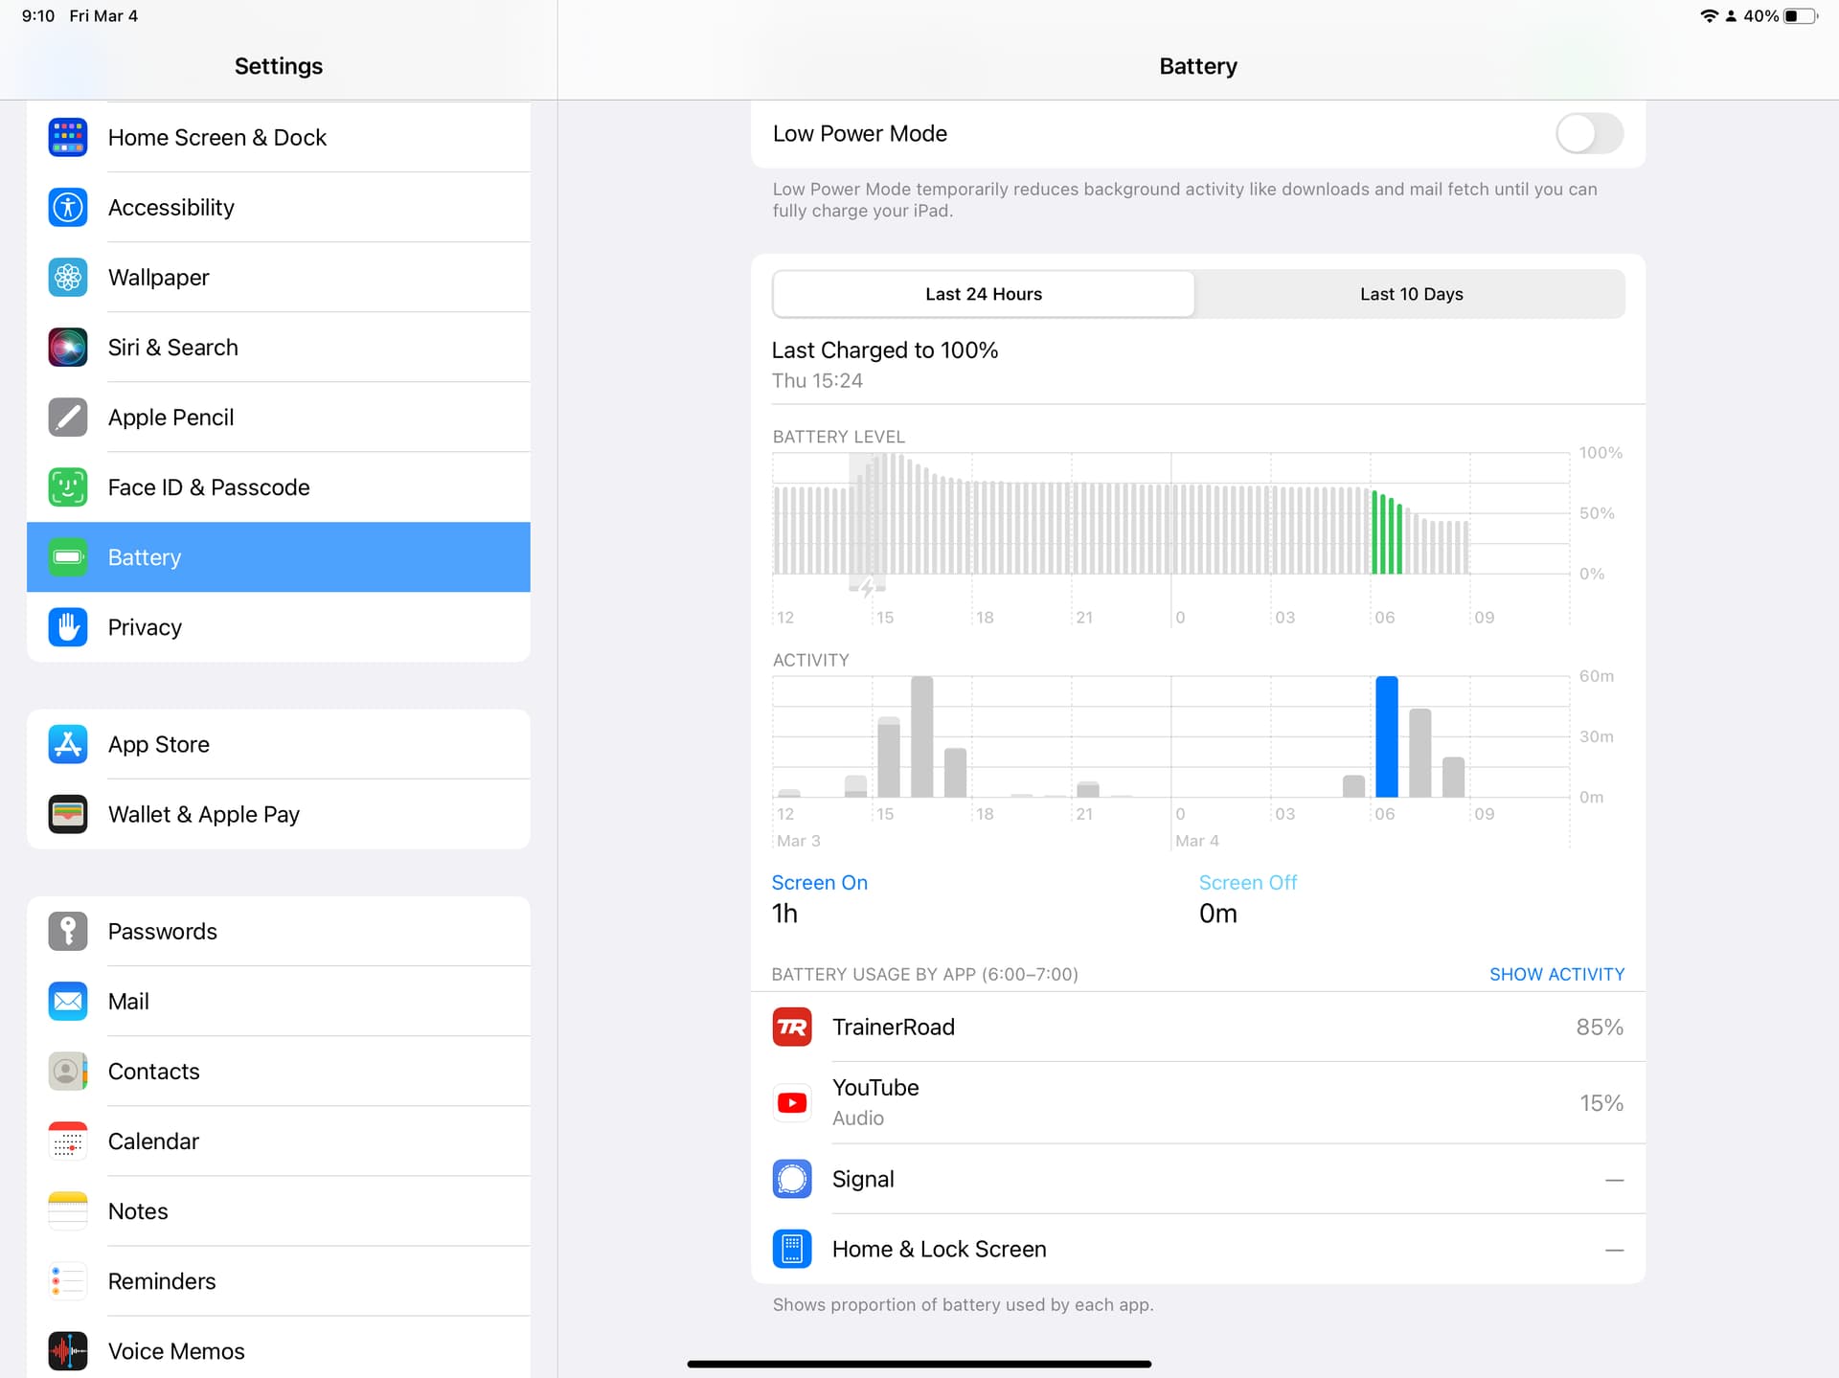Tap the Apple Pencil icon

[68, 418]
